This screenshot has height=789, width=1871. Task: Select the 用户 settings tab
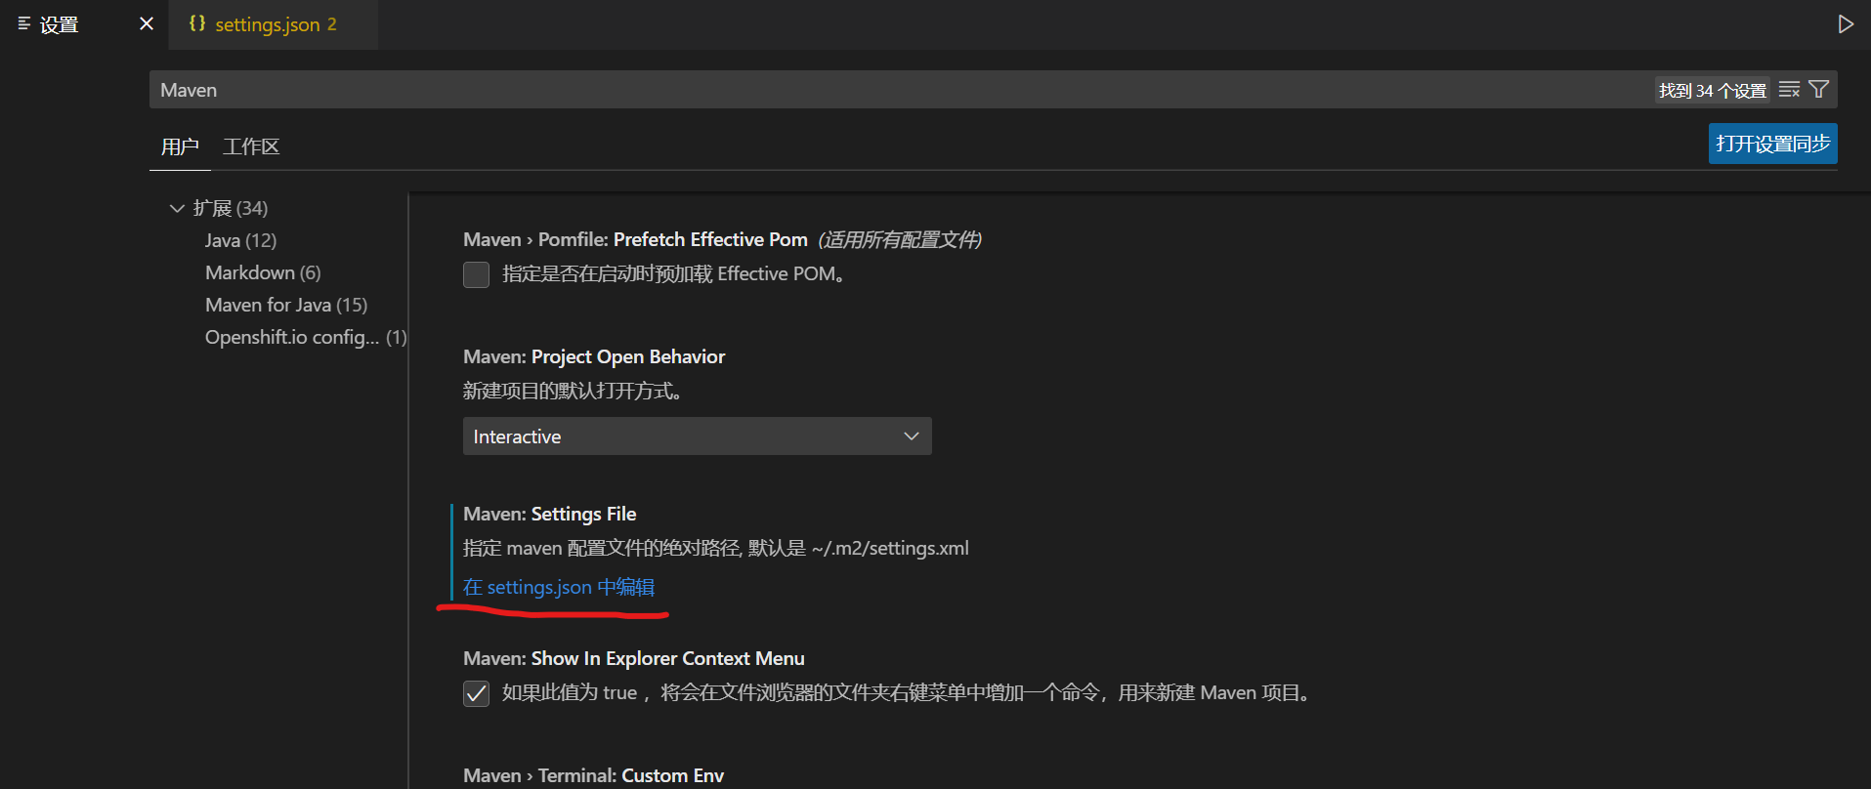pyautogui.click(x=180, y=146)
